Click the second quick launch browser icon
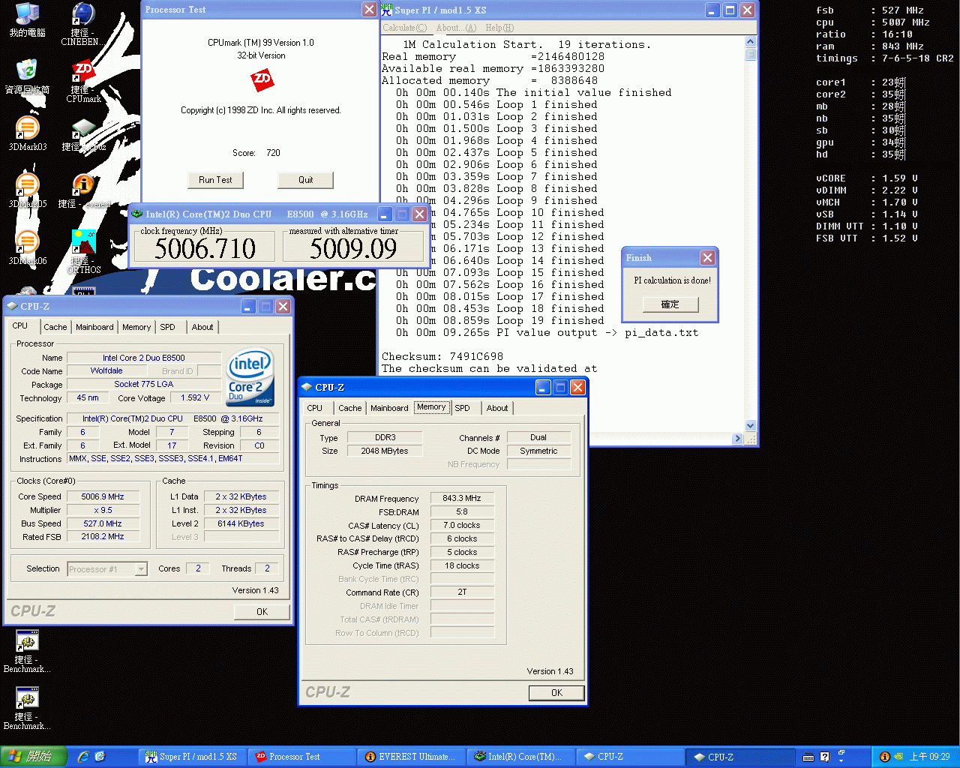960x768 pixels. [x=100, y=757]
